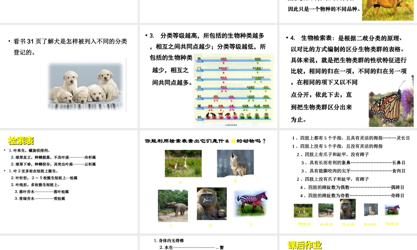Click the text '1. 身体内无脊椎'

[168, 241]
